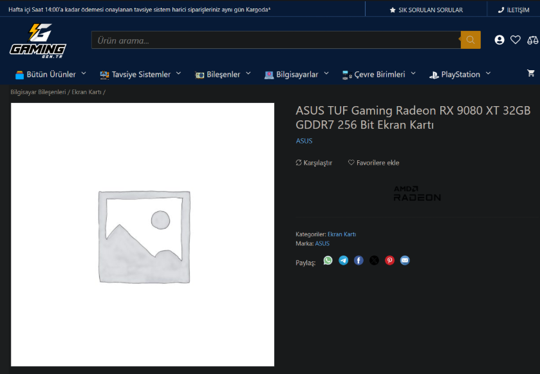The image size is (540, 374).
Task: Open the Çevre Birimleri menu
Action: [379, 75]
